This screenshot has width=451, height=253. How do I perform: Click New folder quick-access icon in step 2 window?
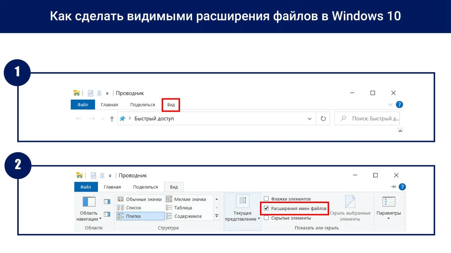(x=102, y=175)
